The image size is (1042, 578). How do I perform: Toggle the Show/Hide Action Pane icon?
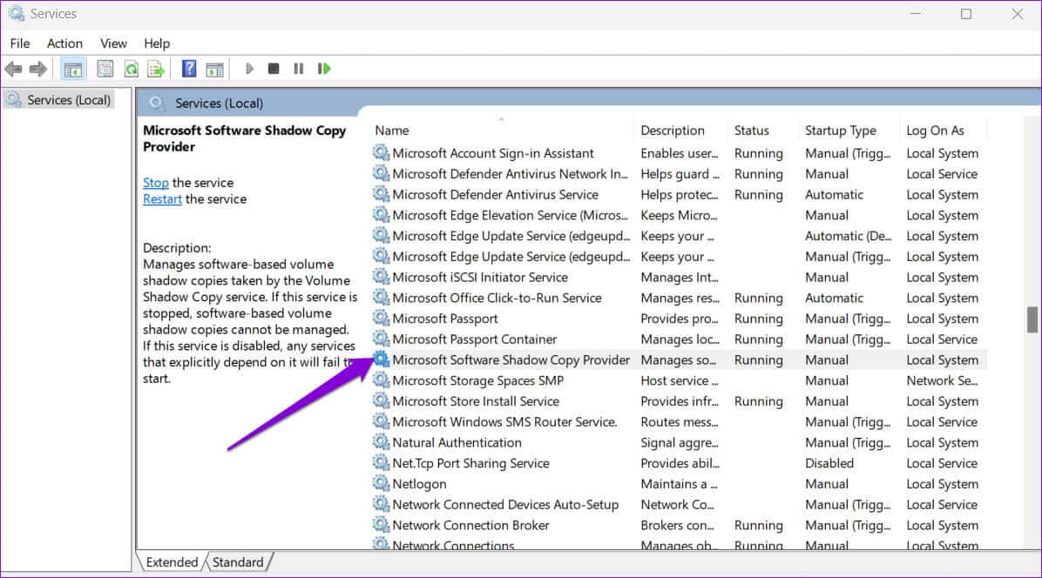pos(214,69)
